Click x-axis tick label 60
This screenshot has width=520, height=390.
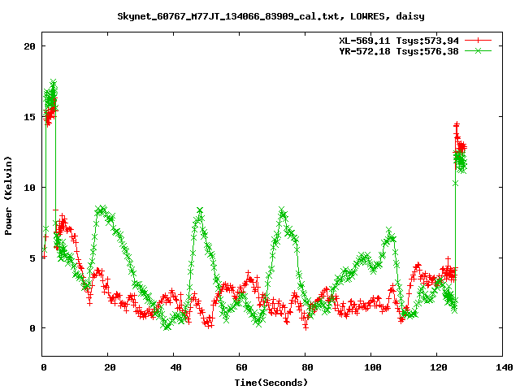click(x=241, y=367)
